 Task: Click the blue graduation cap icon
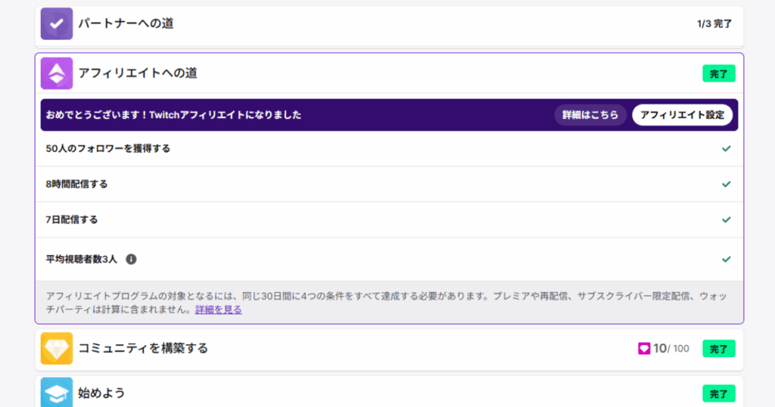click(57, 393)
